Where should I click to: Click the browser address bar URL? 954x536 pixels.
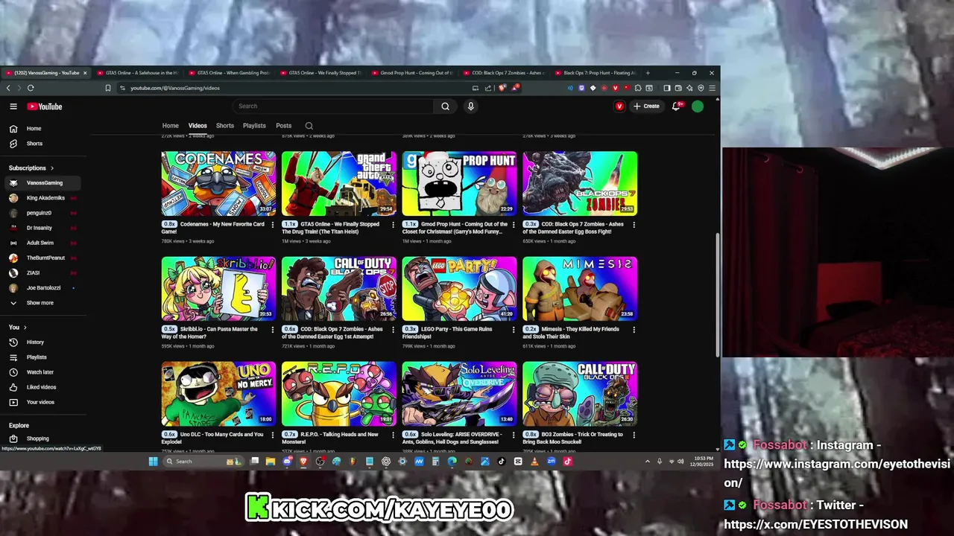(175, 88)
